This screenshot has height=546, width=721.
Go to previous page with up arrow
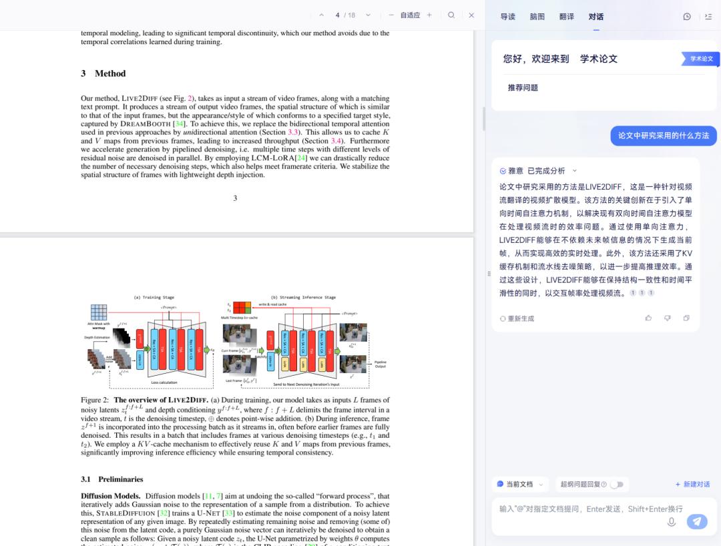321,15
